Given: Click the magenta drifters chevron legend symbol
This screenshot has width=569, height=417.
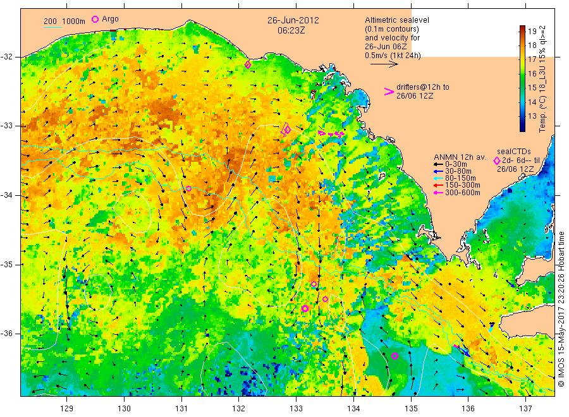Looking at the screenshot, I should coord(389,92).
